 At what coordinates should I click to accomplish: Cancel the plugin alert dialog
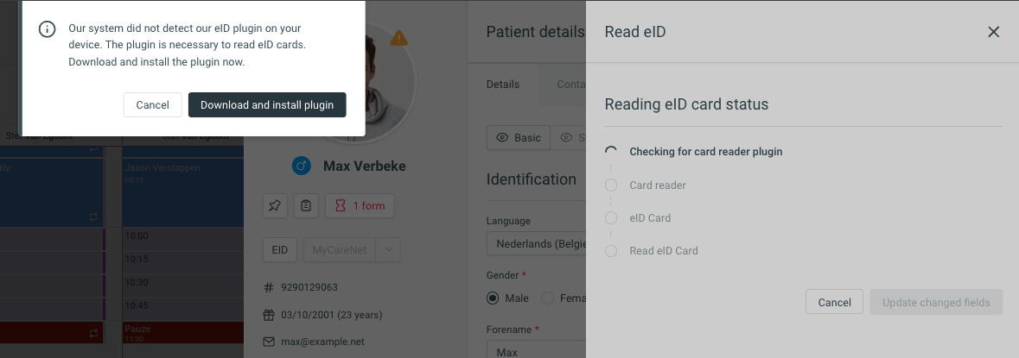click(x=153, y=105)
